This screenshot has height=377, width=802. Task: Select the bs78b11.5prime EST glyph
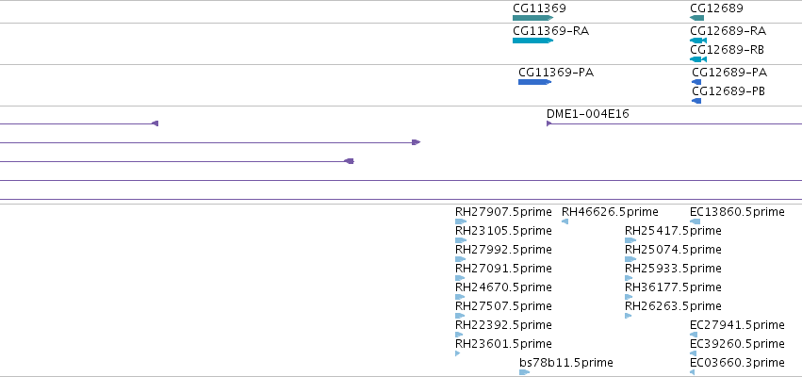[x=524, y=372]
